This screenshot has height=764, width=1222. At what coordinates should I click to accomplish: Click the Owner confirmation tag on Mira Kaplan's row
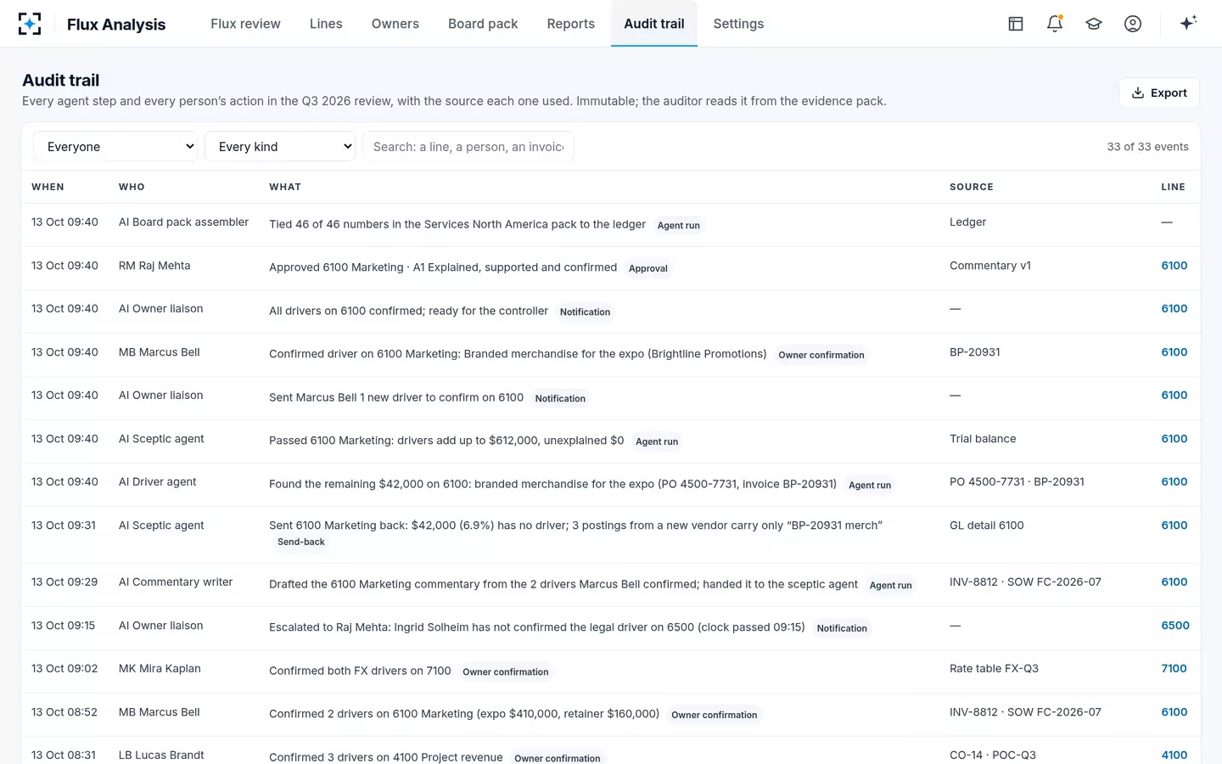pyautogui.click(x=506, y=671)
